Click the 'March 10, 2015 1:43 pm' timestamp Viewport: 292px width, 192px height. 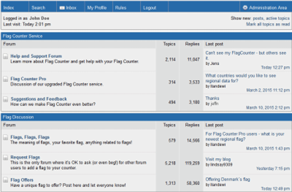[268, 148]
